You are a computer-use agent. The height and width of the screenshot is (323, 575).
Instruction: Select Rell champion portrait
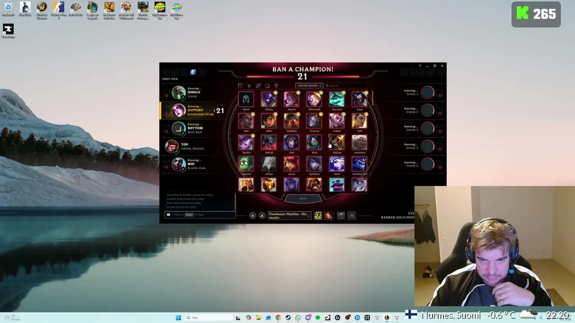coord(359,121)
